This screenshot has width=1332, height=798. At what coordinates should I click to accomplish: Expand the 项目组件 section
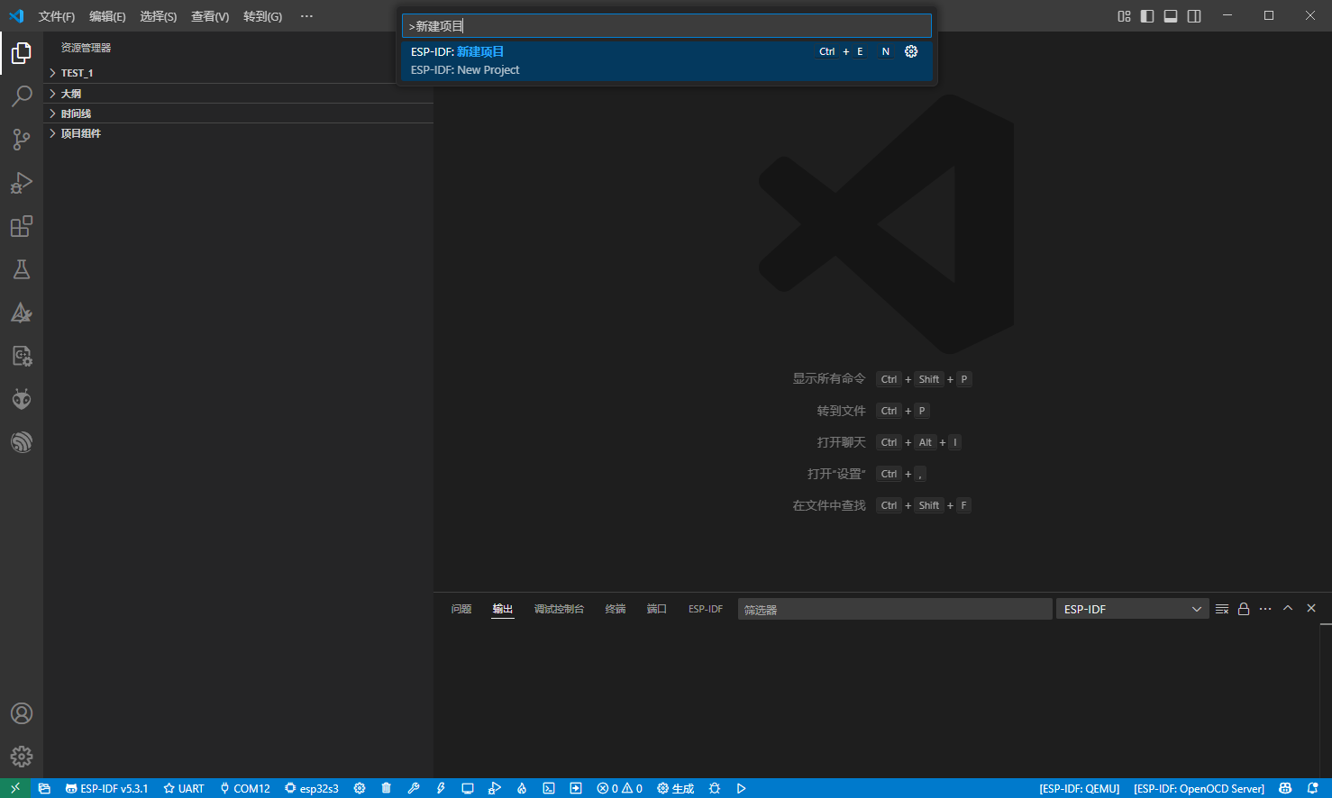[x=239, y=133]
